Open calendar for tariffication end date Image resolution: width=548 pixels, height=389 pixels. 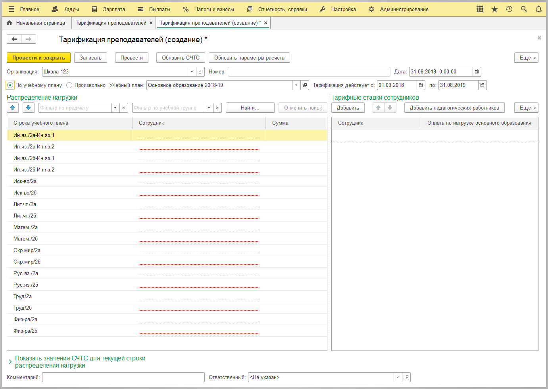point(483,85)
